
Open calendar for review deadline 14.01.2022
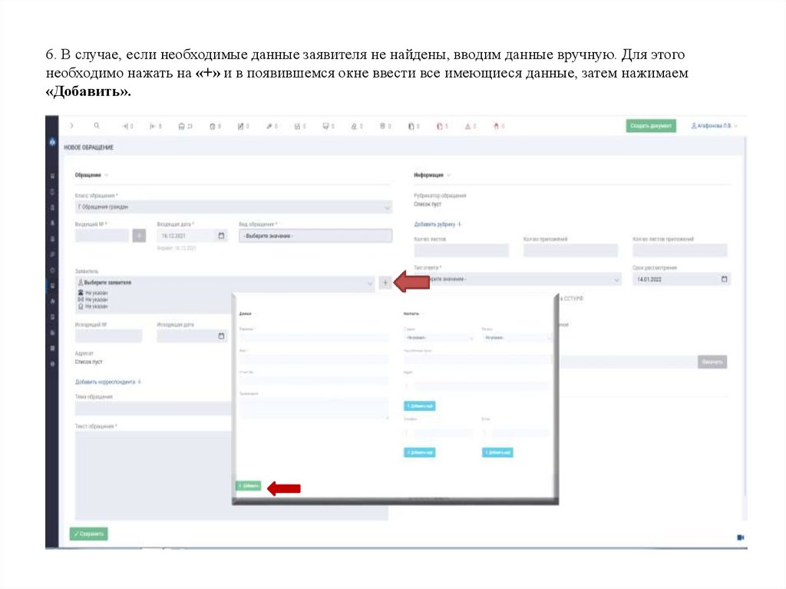(724, 279)
